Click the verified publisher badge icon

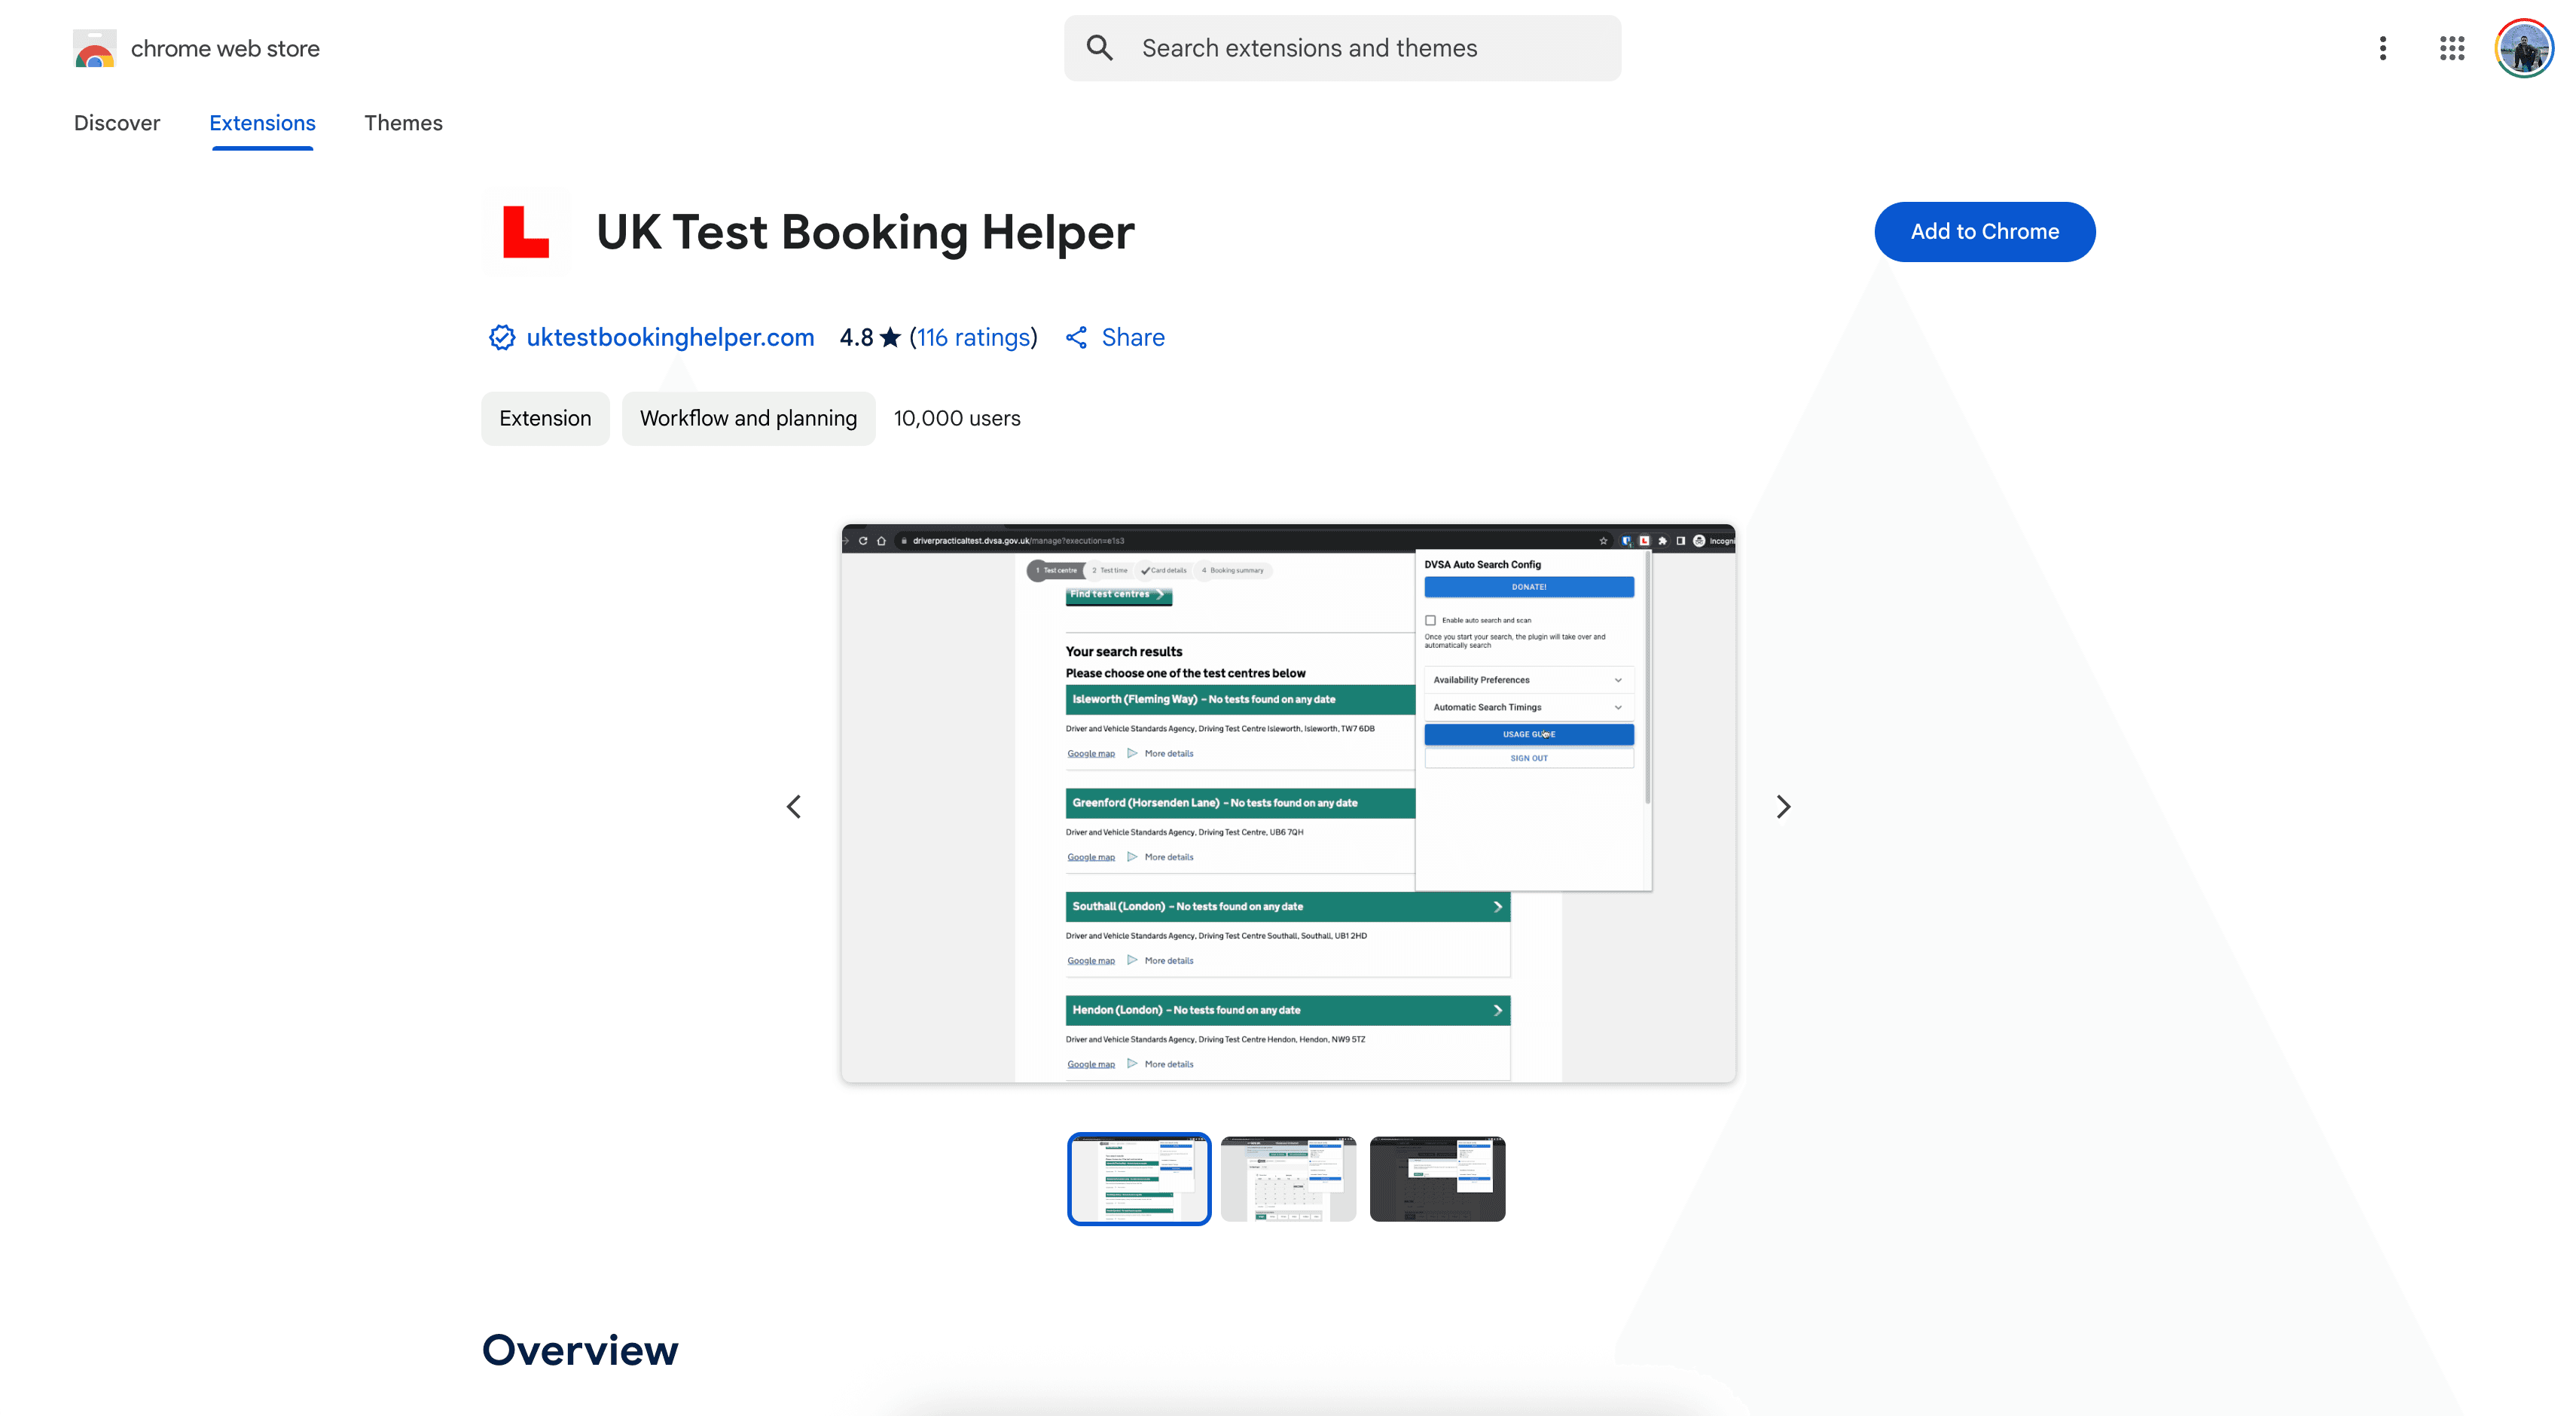click(x=501, y=338)
